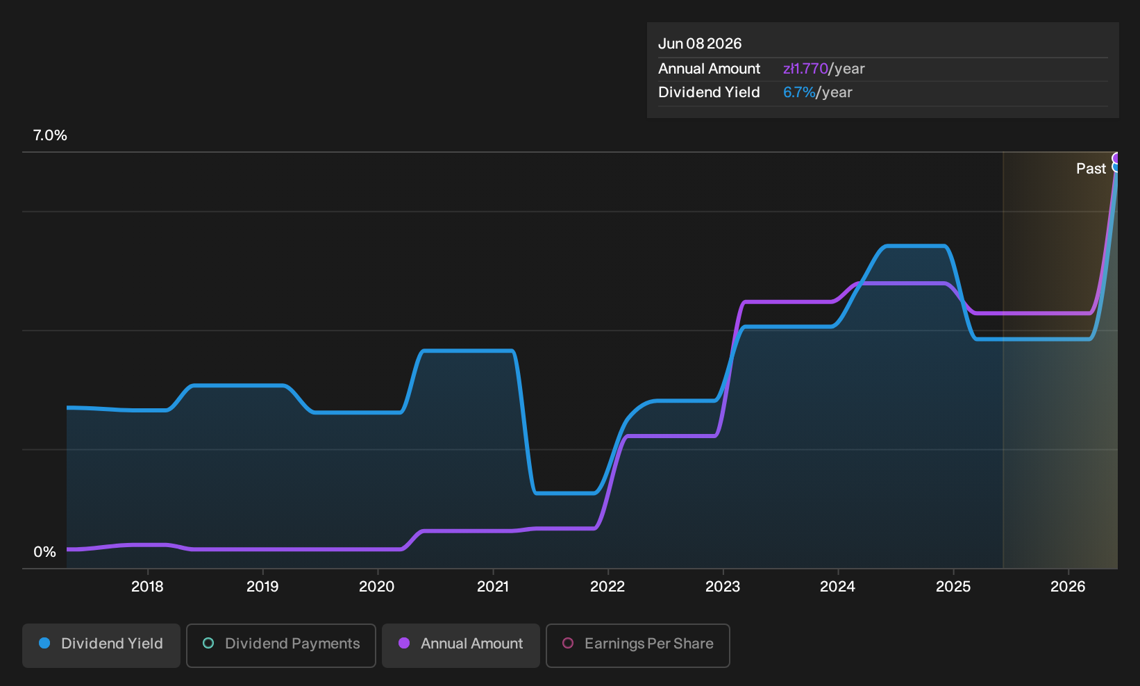Click the Past label on the chart
This screenshot has height=686, width=1140.
(1091, 169)
